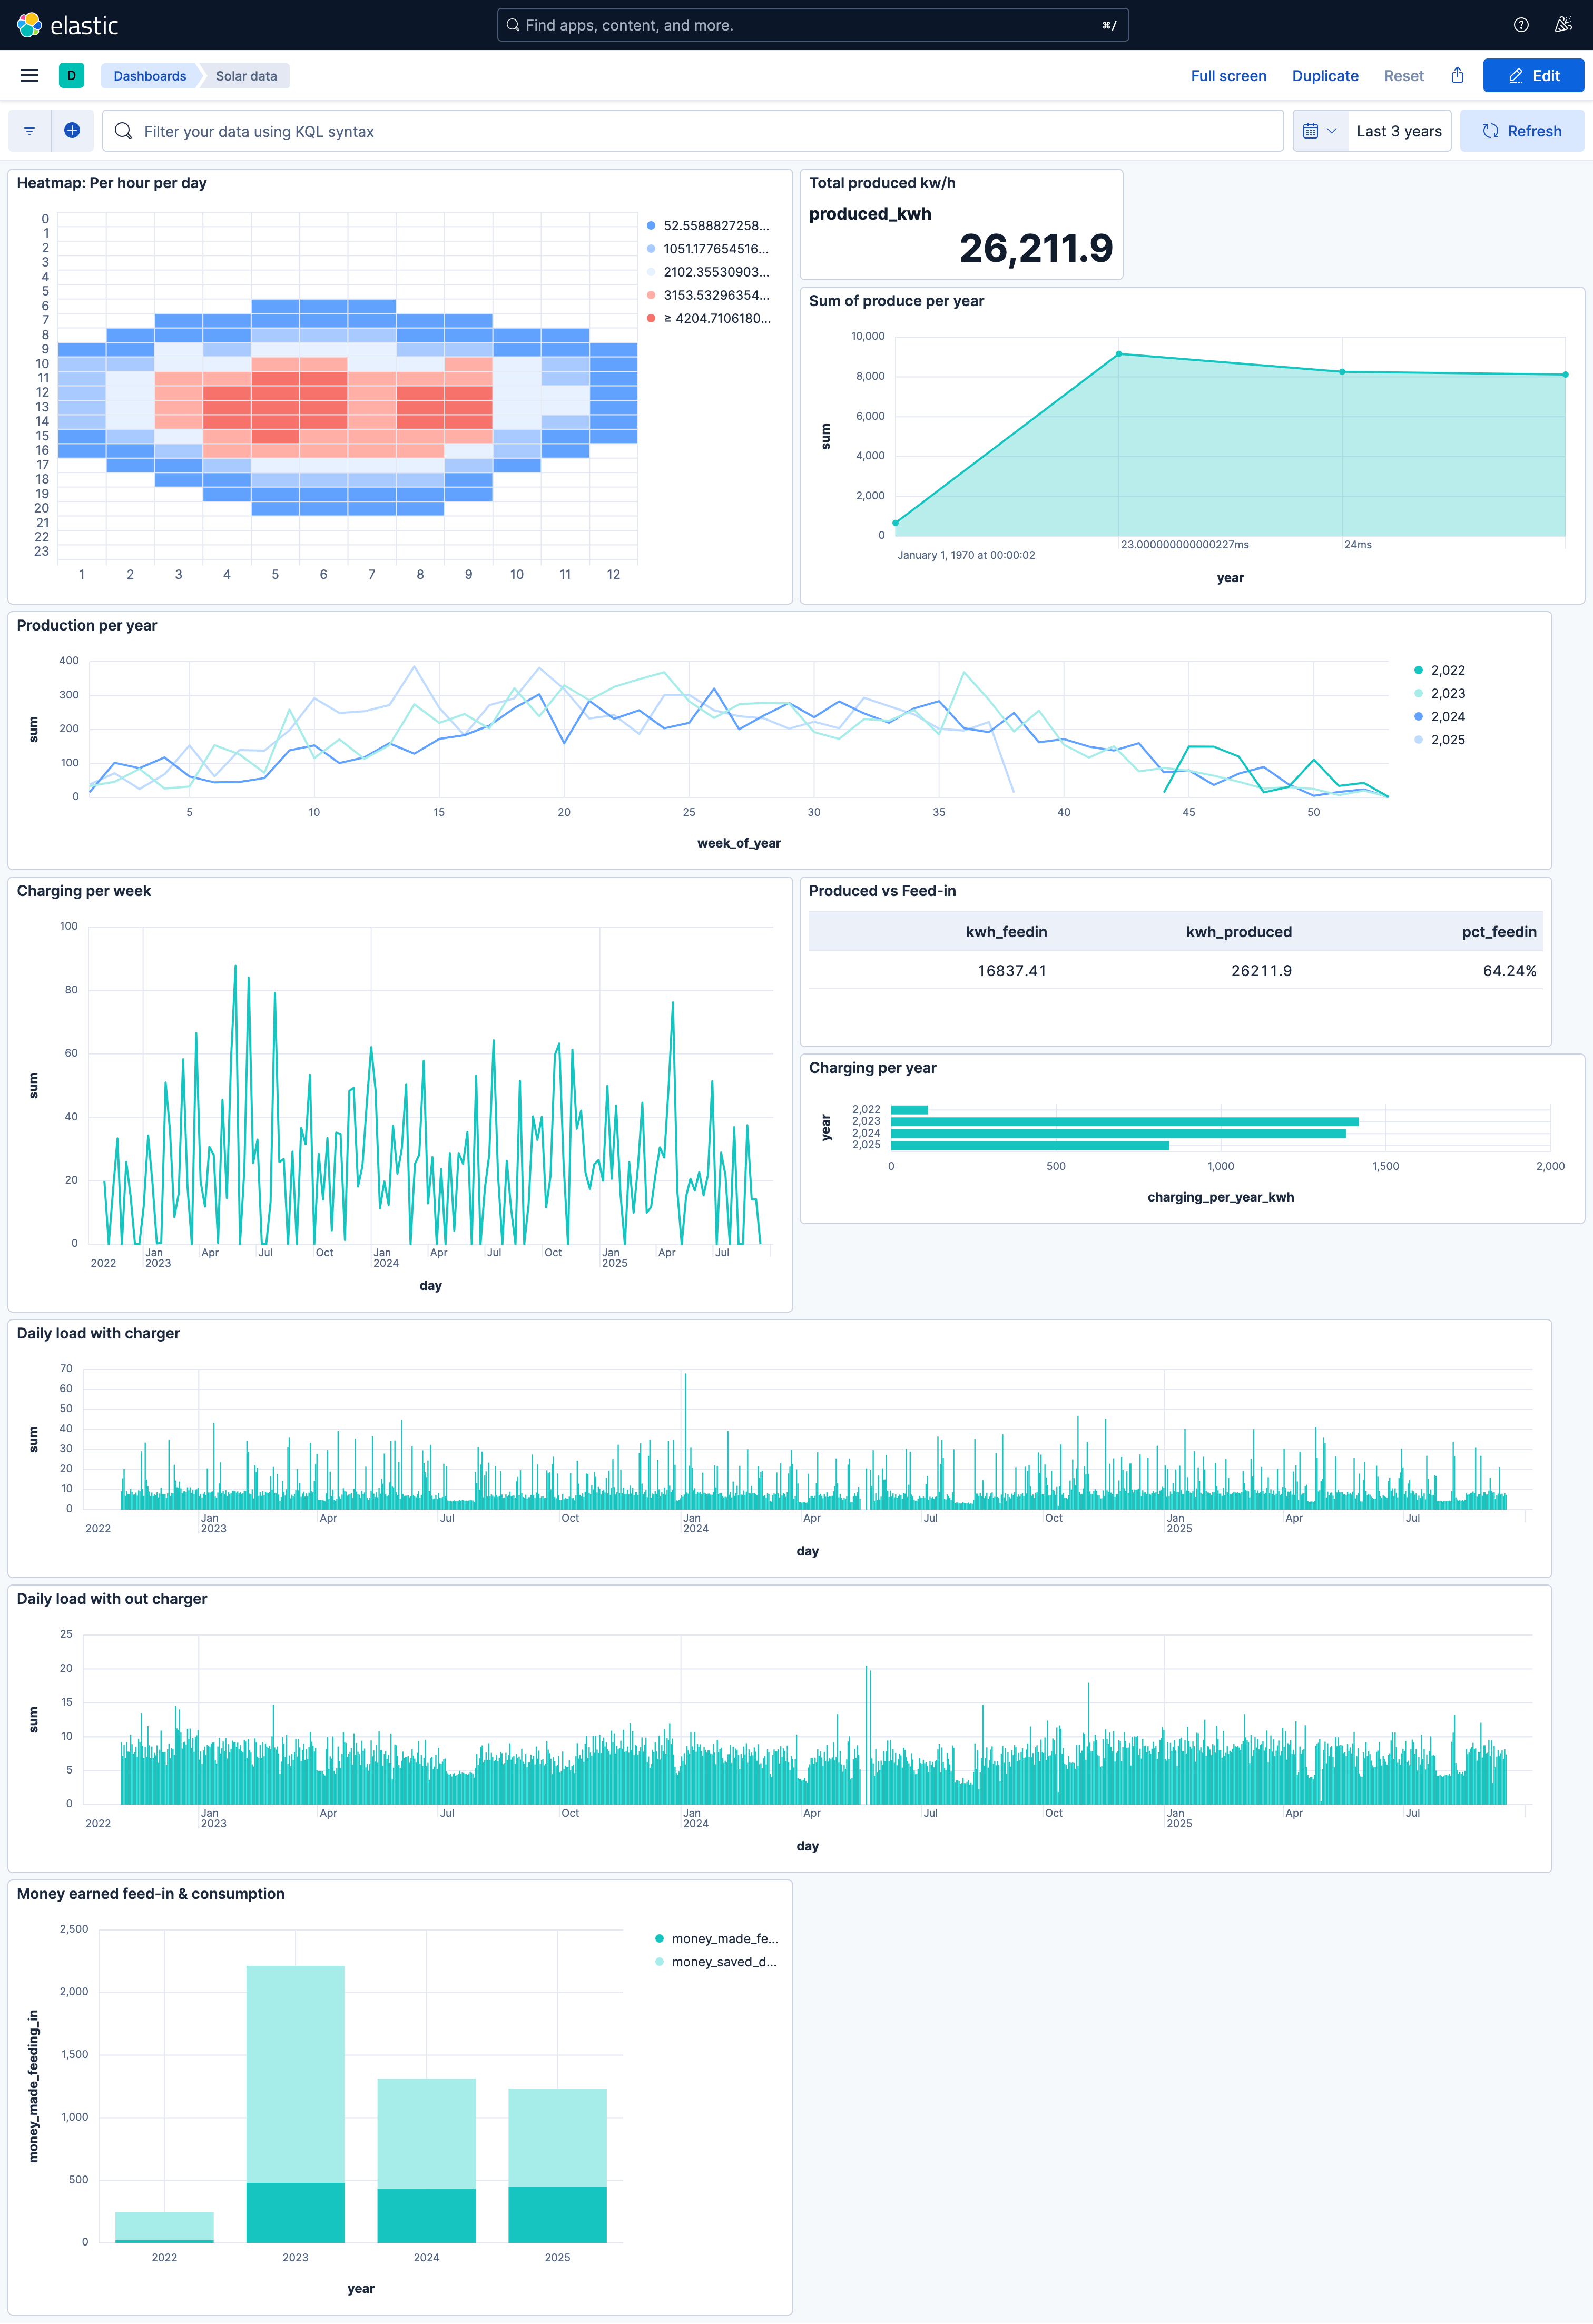Add a filter with plus icon
Screen dimensions: 1593x2324
pos(72,131)
